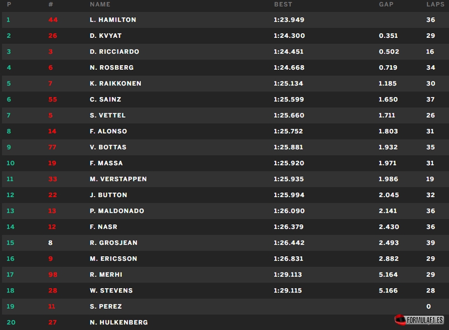Click W. Stevens' name
The image size is (449, 330).
111,291
